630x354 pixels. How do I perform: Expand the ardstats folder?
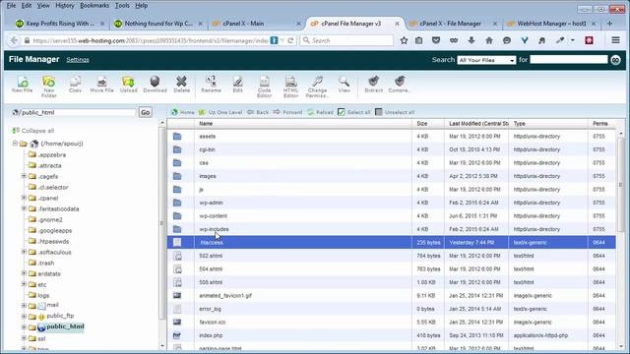click(x=24, y=273)
